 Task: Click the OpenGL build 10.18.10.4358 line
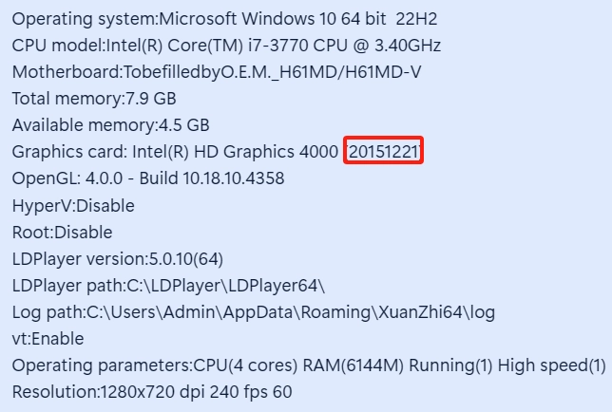(x=147, y=178)
